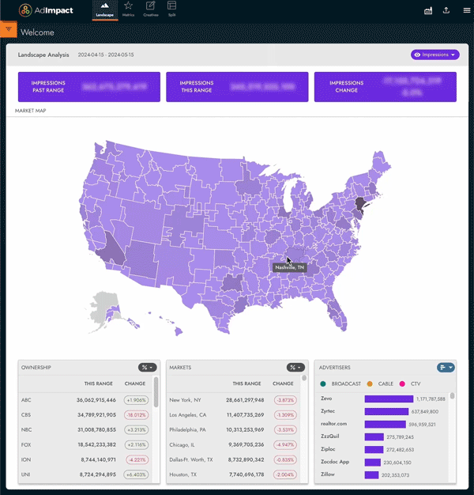Click the export upload icon
Image resolution: width=474 pixels, height=495 pixels.
[x=446, y=10]
